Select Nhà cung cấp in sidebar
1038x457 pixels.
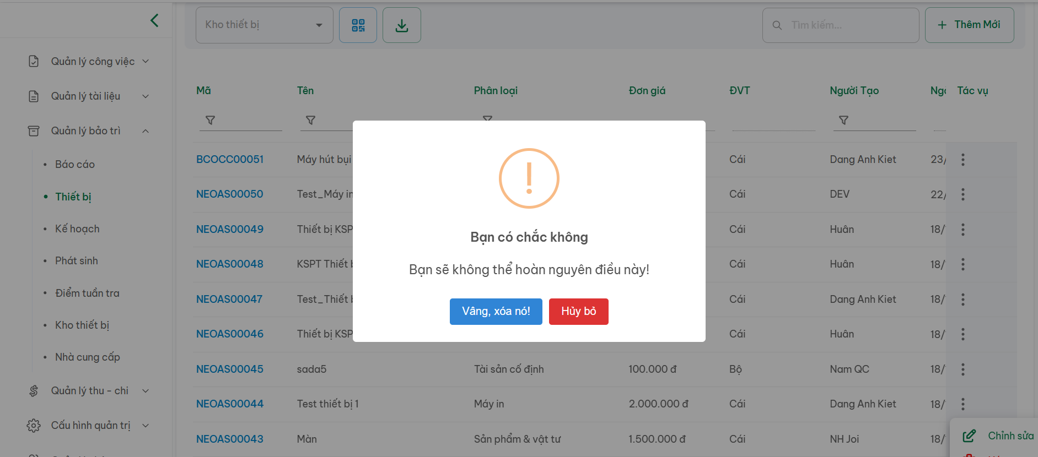coord(87,357)
